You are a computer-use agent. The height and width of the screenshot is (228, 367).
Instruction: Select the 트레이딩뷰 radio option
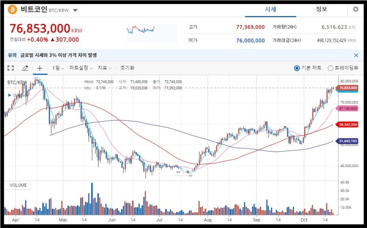[330, 68]
